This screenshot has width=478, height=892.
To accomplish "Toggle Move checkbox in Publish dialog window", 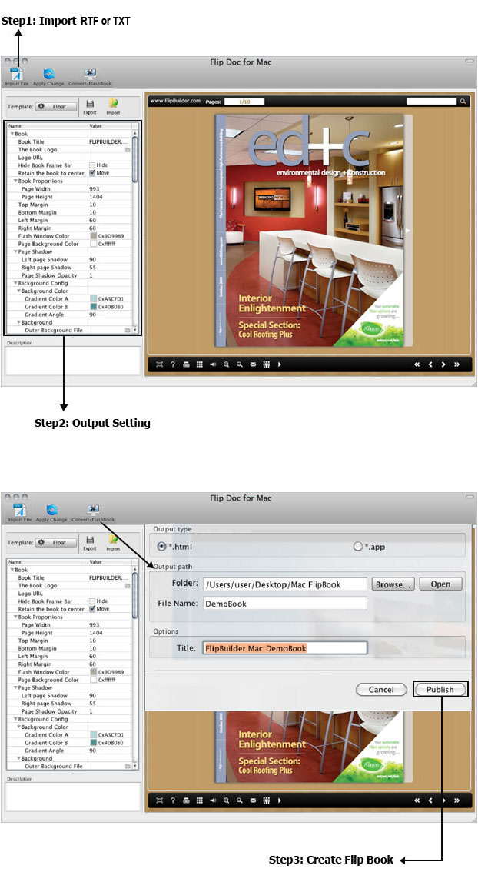I will (x=92, y=609).
